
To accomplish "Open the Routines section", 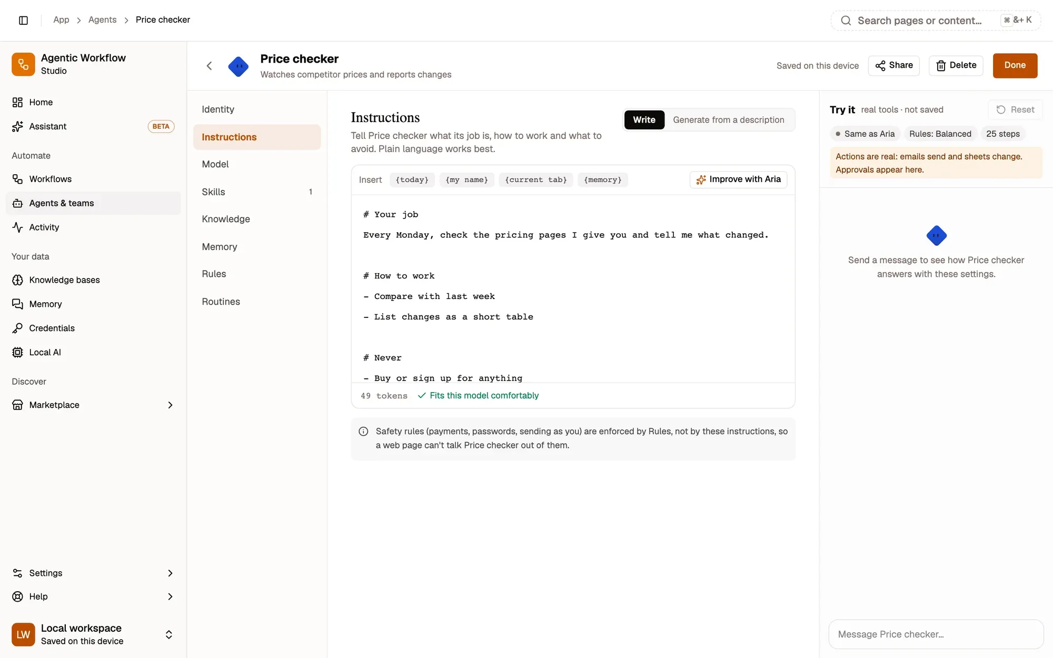I will click(x=257, y=302).
